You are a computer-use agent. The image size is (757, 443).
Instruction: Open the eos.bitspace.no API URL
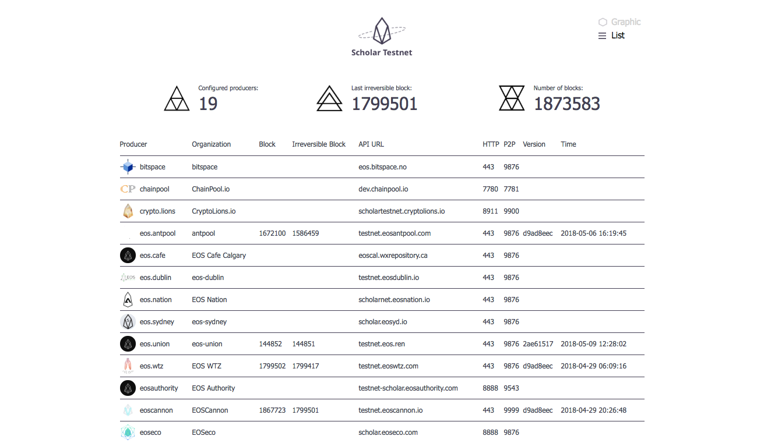point(382,167)
